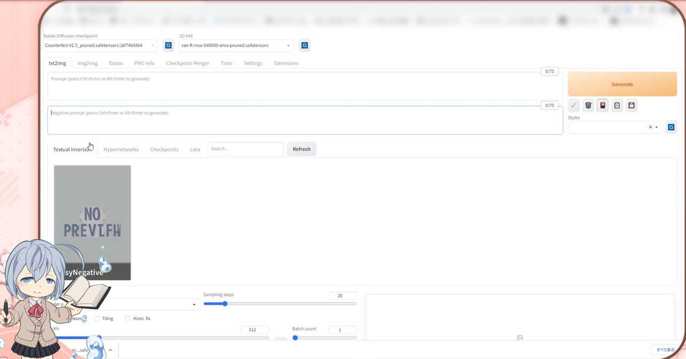The width and height of the screenshot is (686, 359).
Task: Clear the prompt with the trashcan icon
Action: pyautogui.click(x=588, y=105)
